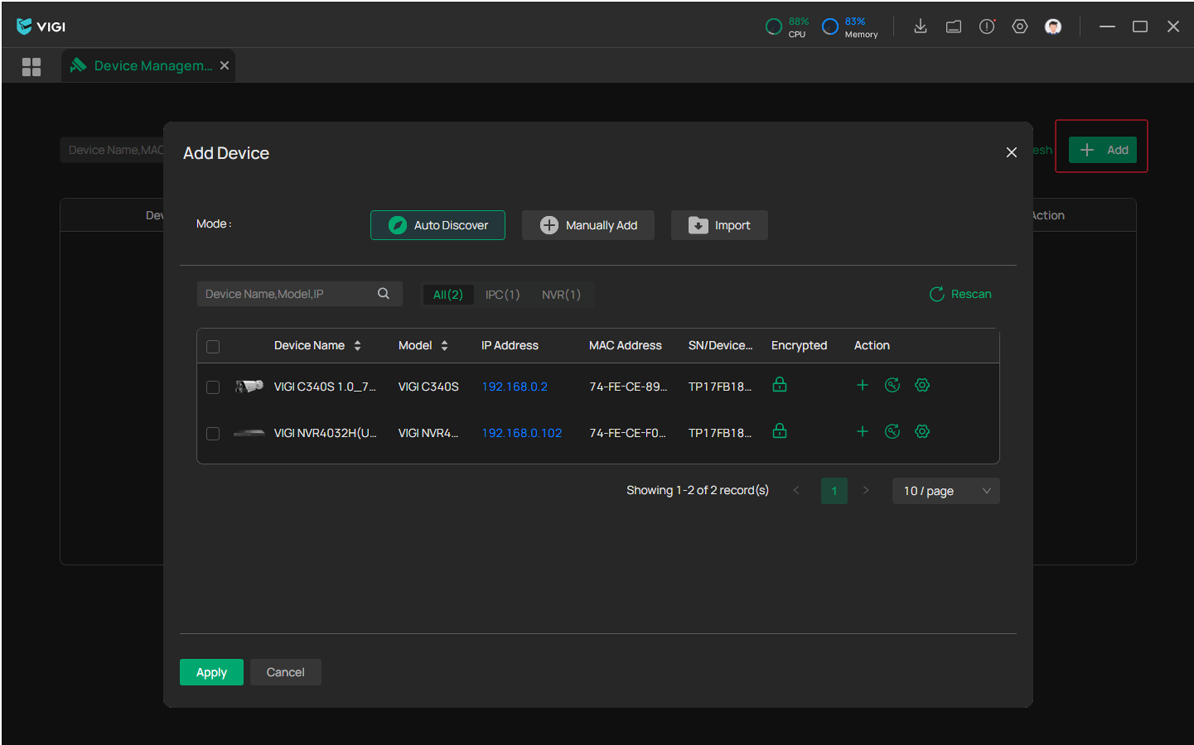
Task: Open the downloads icon in title bar
Action: coord(920,26)
